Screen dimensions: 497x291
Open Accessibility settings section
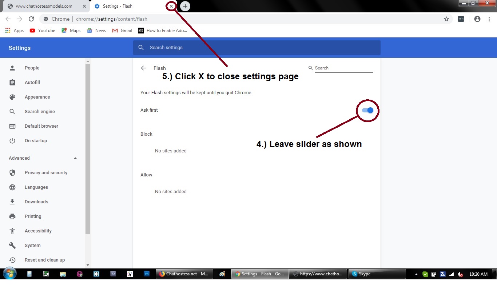(38, 231)
